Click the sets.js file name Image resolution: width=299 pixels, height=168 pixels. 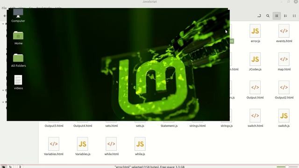point(140,126)
